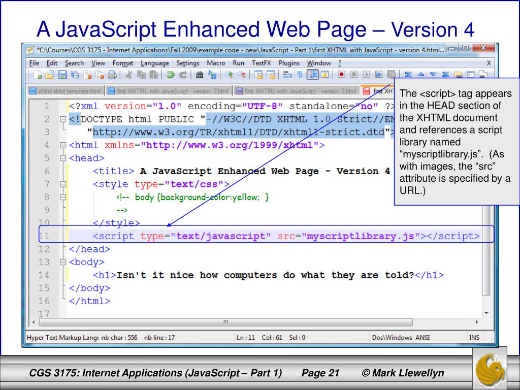Toggle word wrap in the toolbar
The width and height of the screenshot is (520, 390).
pyautogui.click(x=287, y=75)
